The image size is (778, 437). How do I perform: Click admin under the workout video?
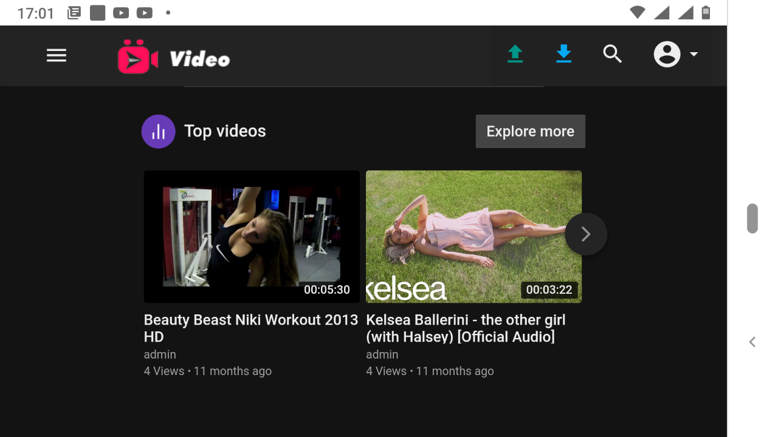point(160,354)
